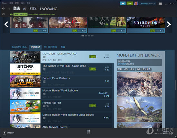Switch to the 新品与热门商品 tab
This screenshot has width=177, height=138.
(x=19, y=47)
